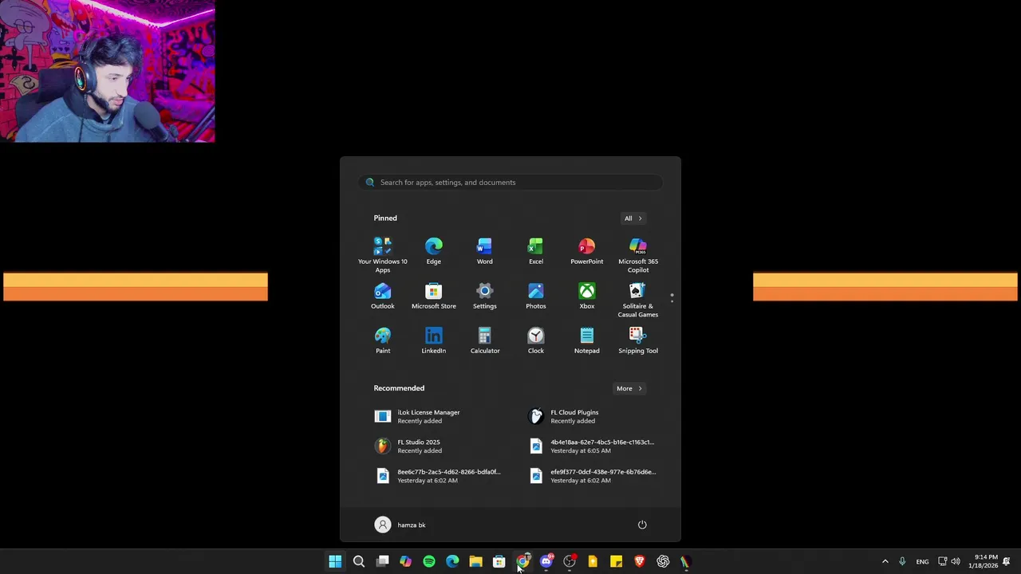Open Microsoft 365 Copilot pinned app
This screenshot has height=574, width=1021.
coord(637,254)
